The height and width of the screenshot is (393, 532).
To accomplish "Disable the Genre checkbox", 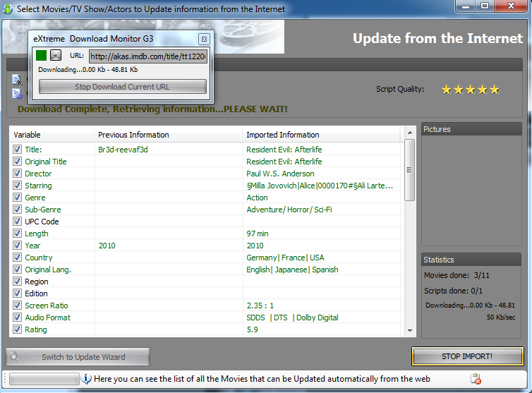I will pos(17,197).
